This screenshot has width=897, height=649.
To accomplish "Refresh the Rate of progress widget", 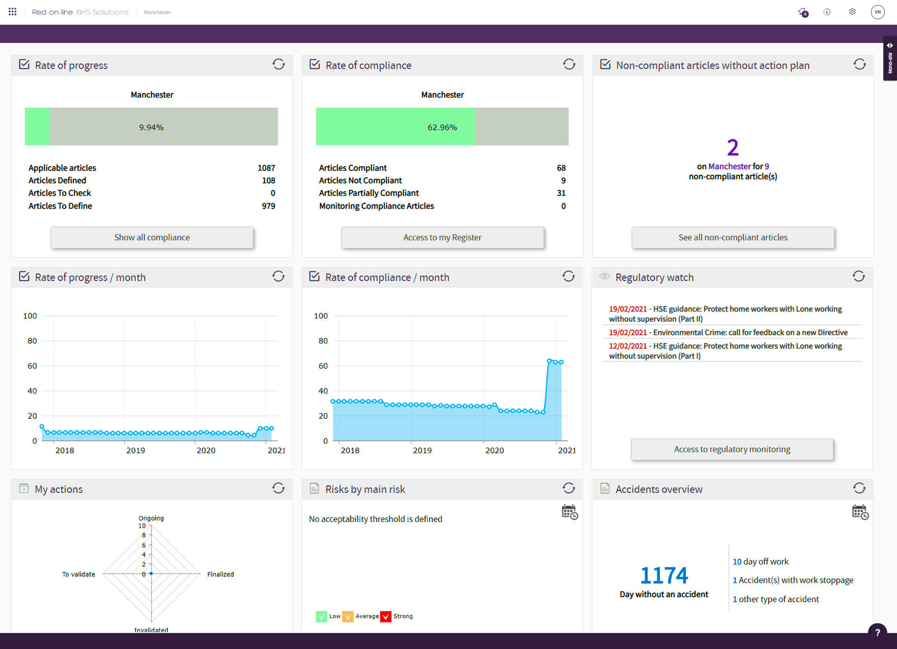I will click(x=278, y=64).
